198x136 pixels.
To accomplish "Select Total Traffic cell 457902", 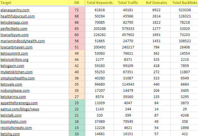I will click(128, 35).
